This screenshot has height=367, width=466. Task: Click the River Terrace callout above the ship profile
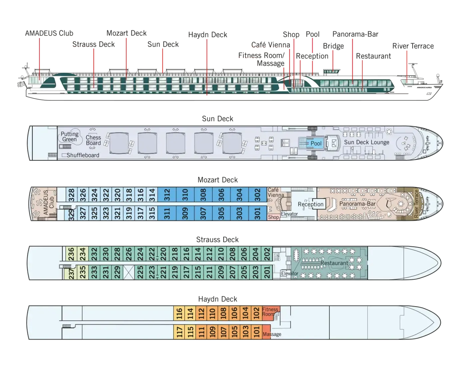(413, 46)
